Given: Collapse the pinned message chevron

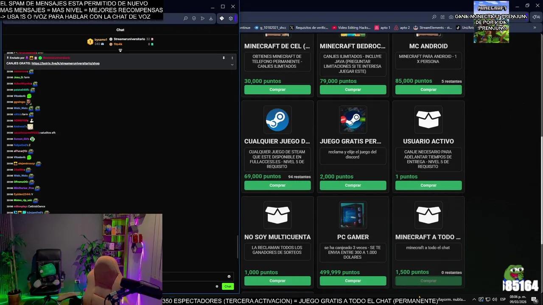Looking at the screenshot, I should pyautogui.click(x=232, y=64).
